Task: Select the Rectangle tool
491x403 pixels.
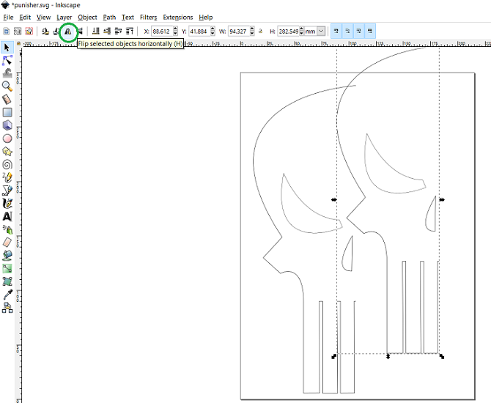Action: tap(7, 112)
